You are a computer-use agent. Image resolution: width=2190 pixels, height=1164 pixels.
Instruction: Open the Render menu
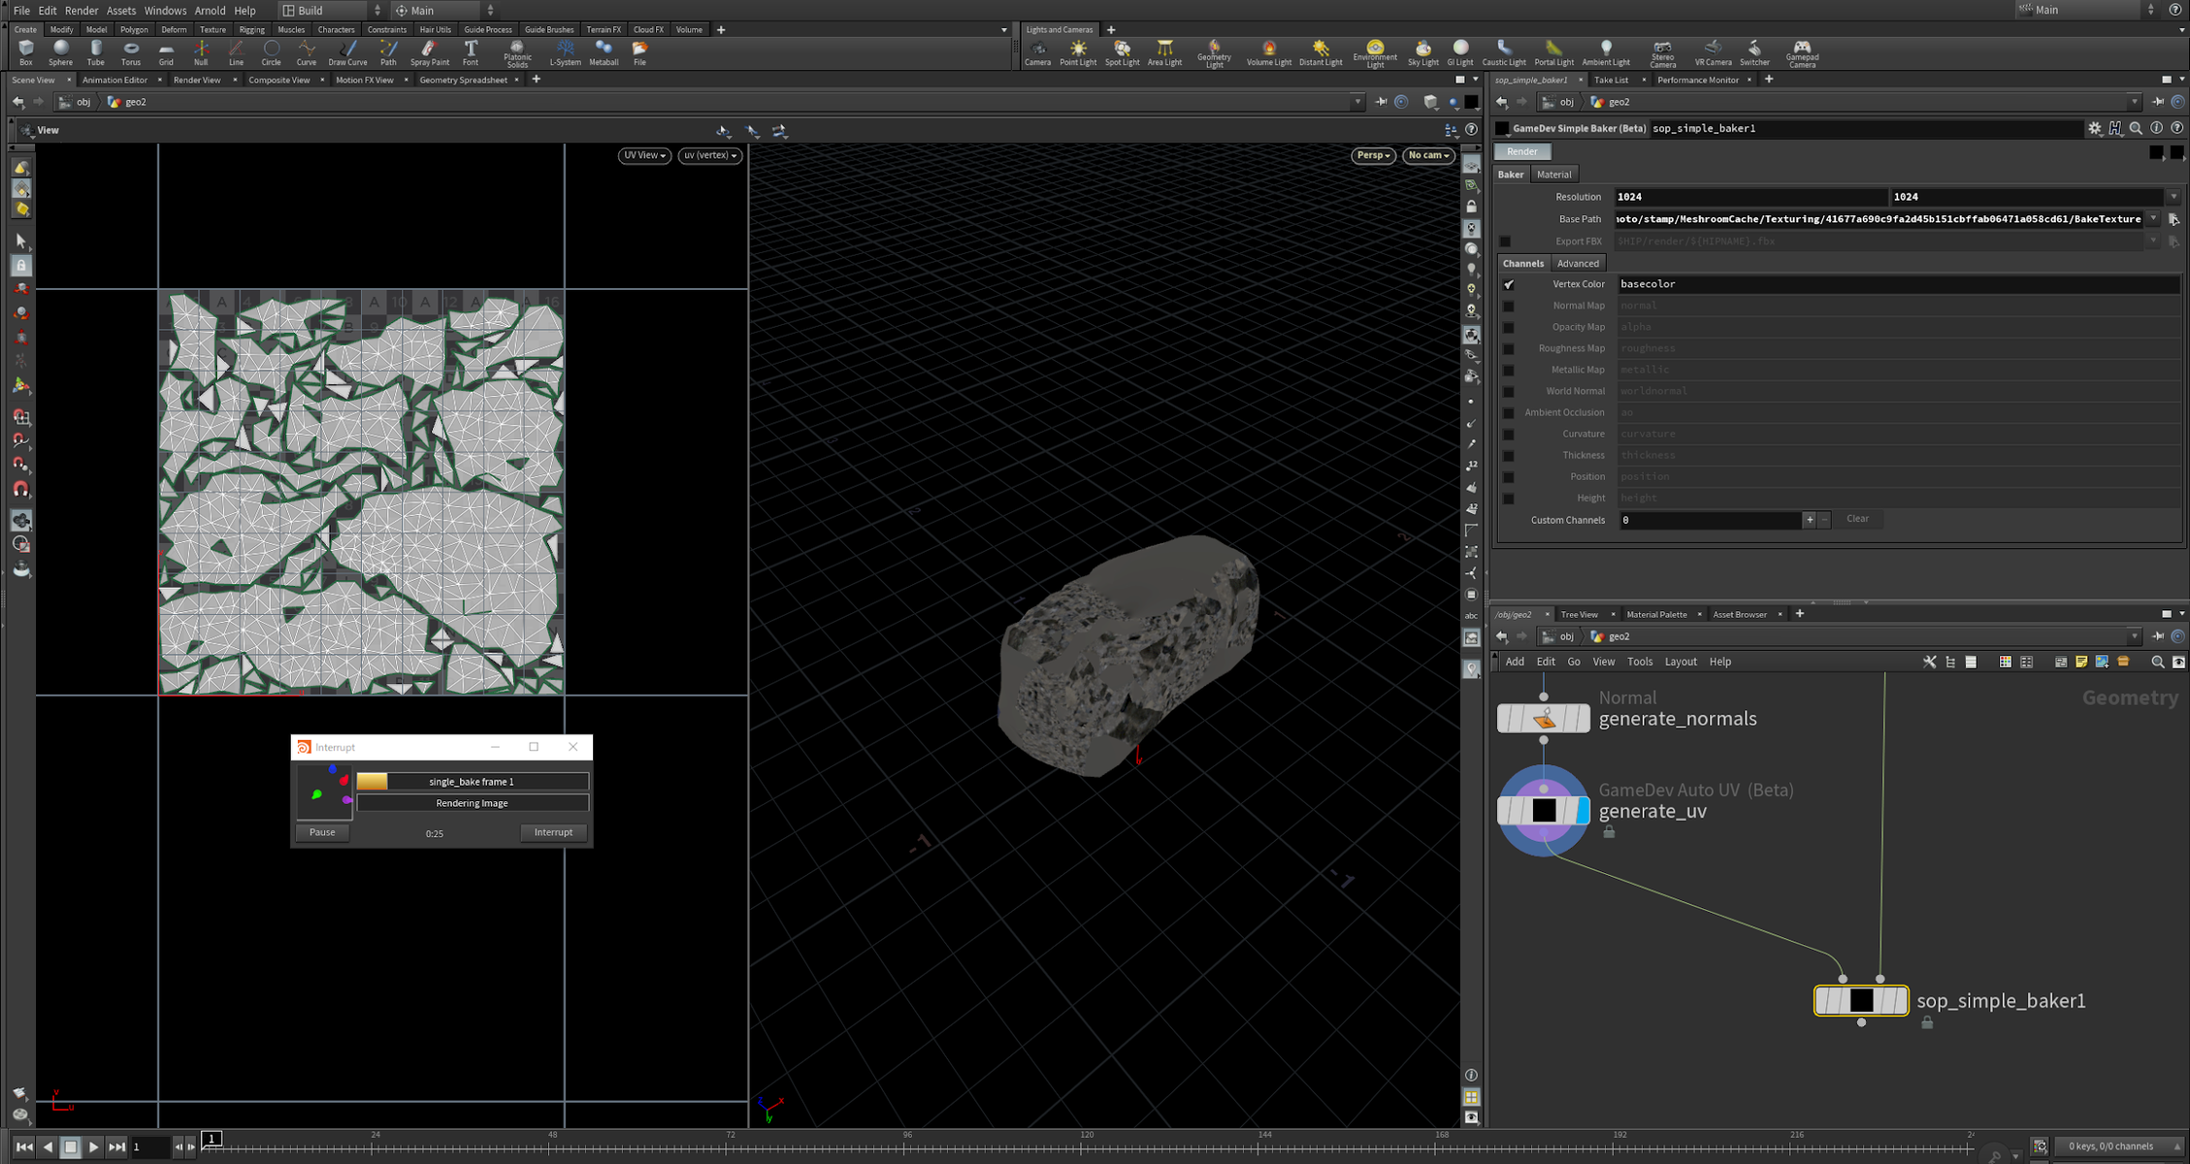(x=82, y=11)
